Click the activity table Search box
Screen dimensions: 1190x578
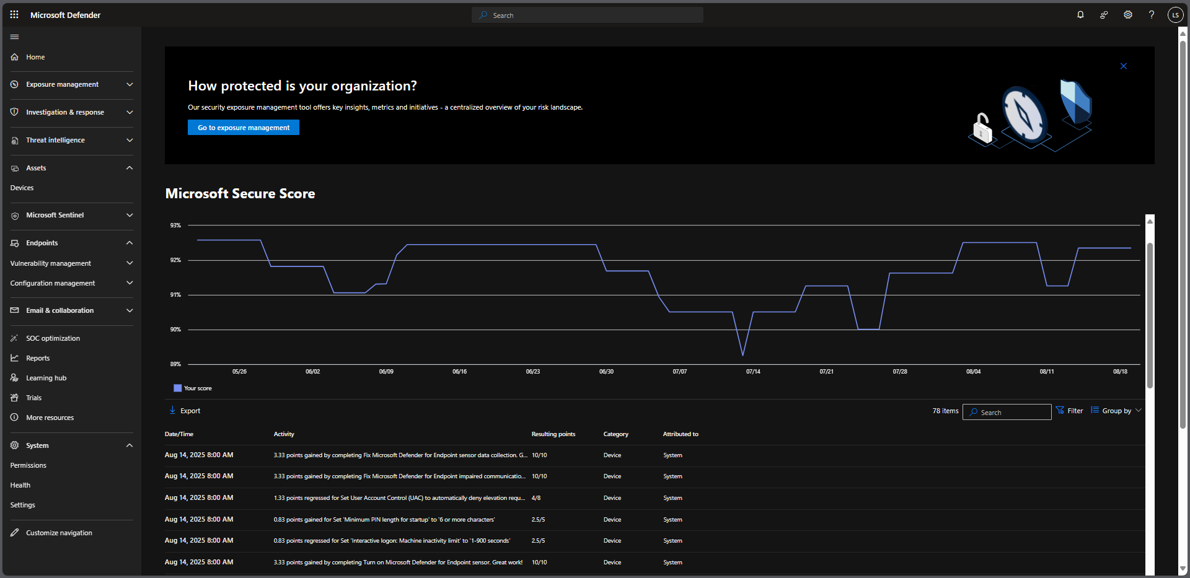click(1007, 412)
